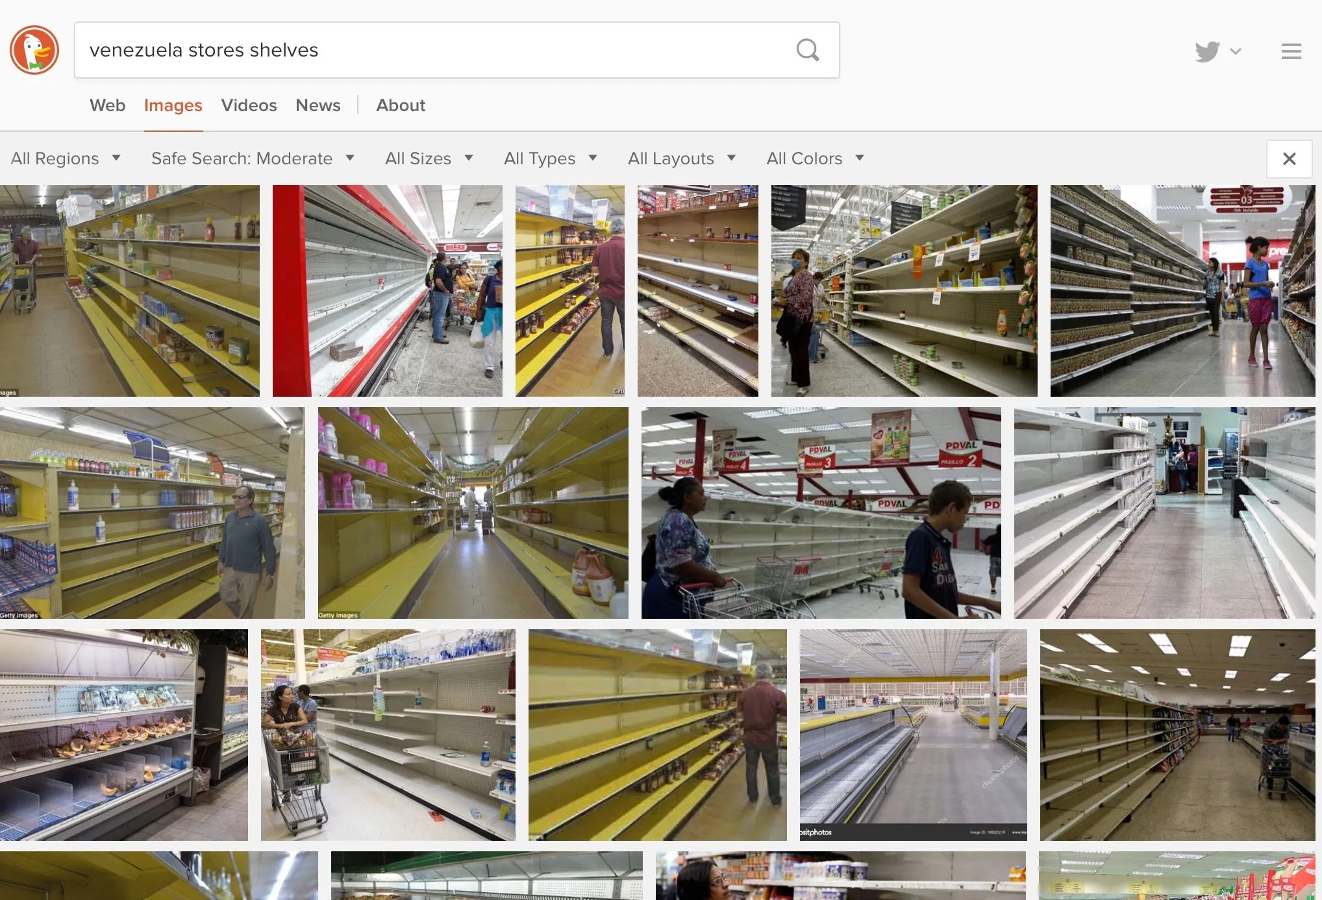
Task: Open thumbnail with PDVAL aisle signs
Action: coord(821,513)
